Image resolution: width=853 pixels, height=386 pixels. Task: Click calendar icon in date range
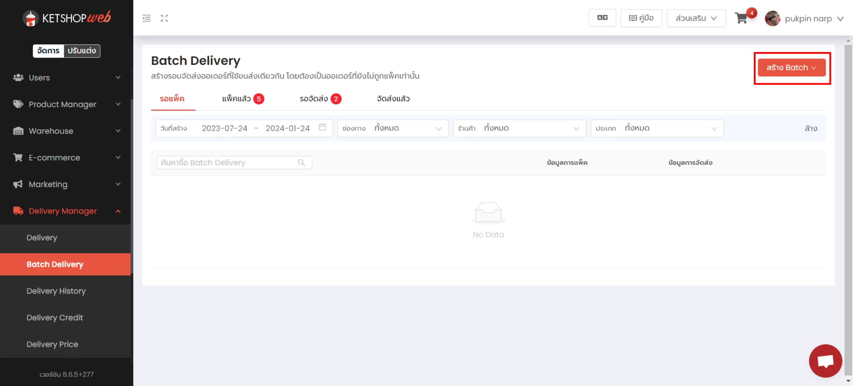click(322, 127)
